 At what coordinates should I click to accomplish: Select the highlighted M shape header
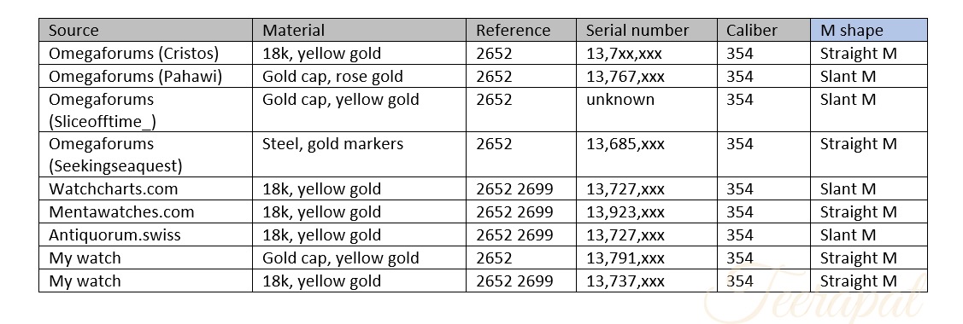tap(869, 30)
